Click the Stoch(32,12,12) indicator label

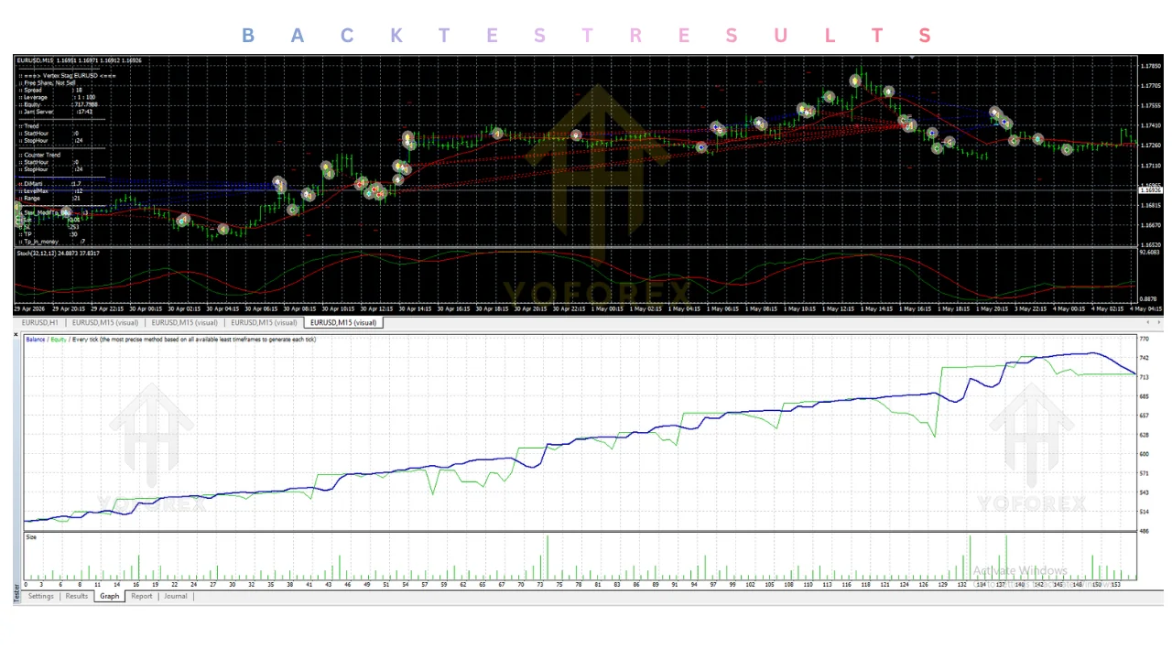pyautogui.click(x=59, y=253)
